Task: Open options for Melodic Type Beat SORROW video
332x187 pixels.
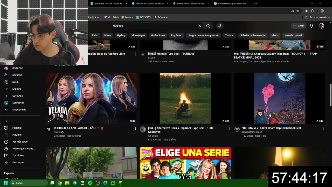Action: coord(230,54)
